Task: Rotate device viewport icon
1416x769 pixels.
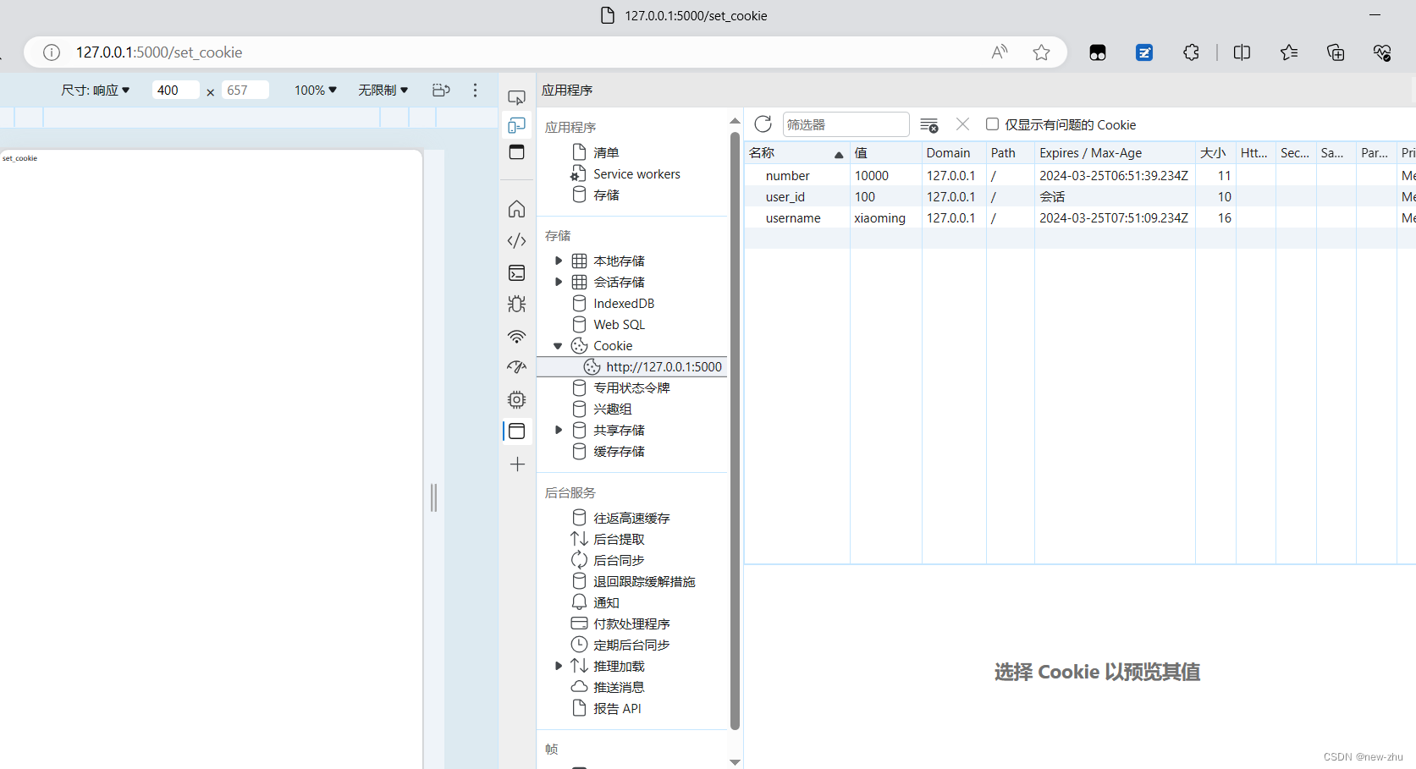Action: pyautogui.click(x=441, y=90)
